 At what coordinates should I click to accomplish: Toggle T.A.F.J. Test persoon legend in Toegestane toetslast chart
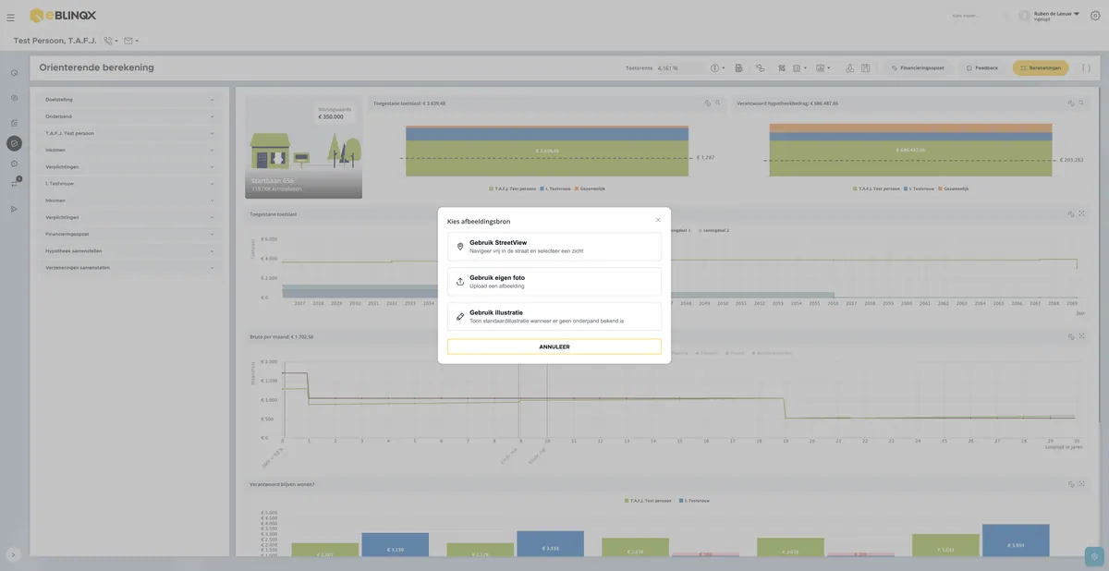pyautogui.click(x=512, y=188)
